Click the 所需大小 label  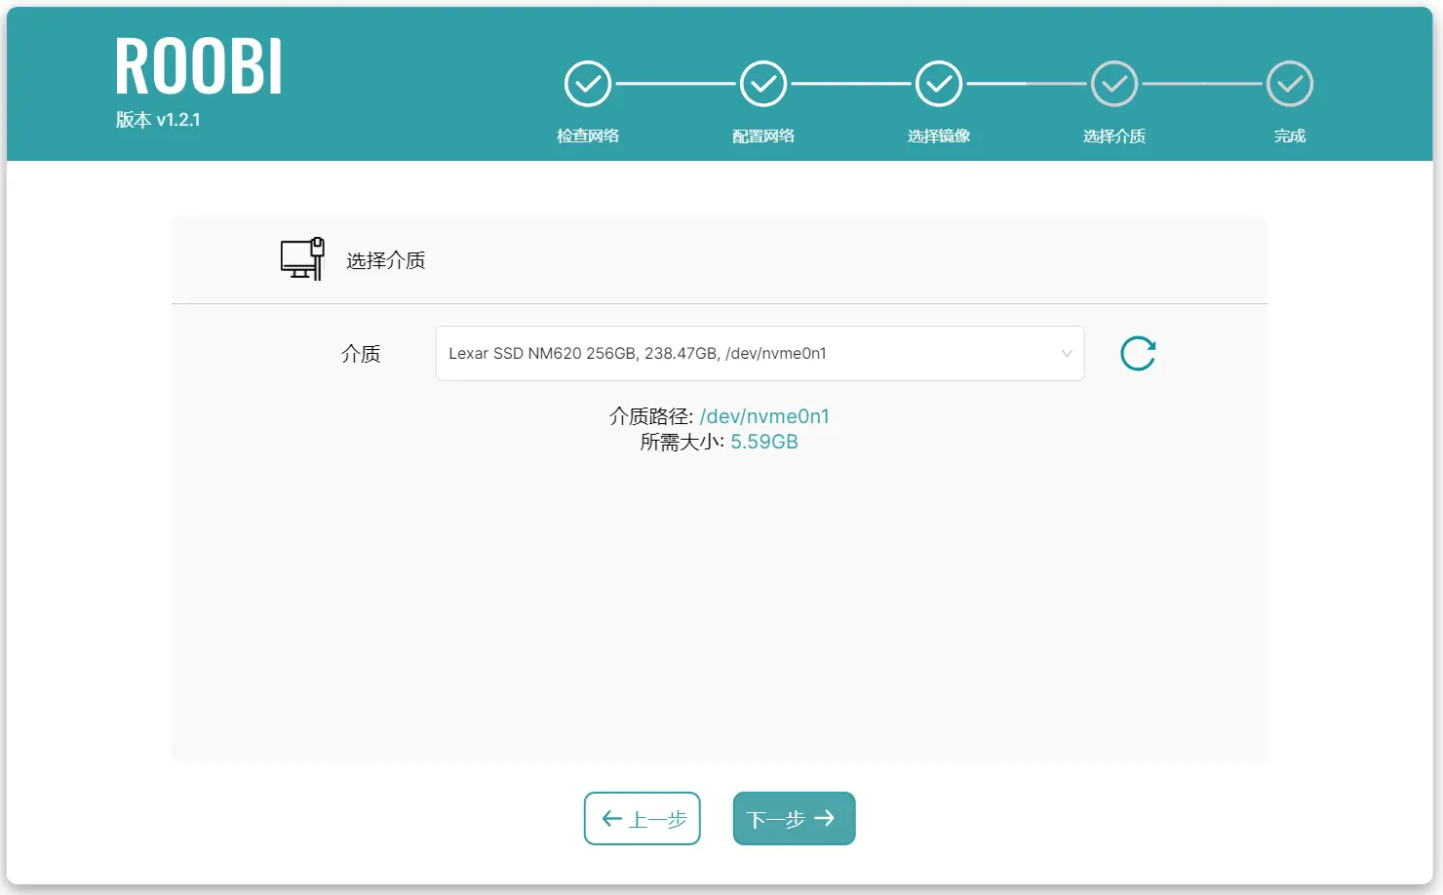[682, 442]
